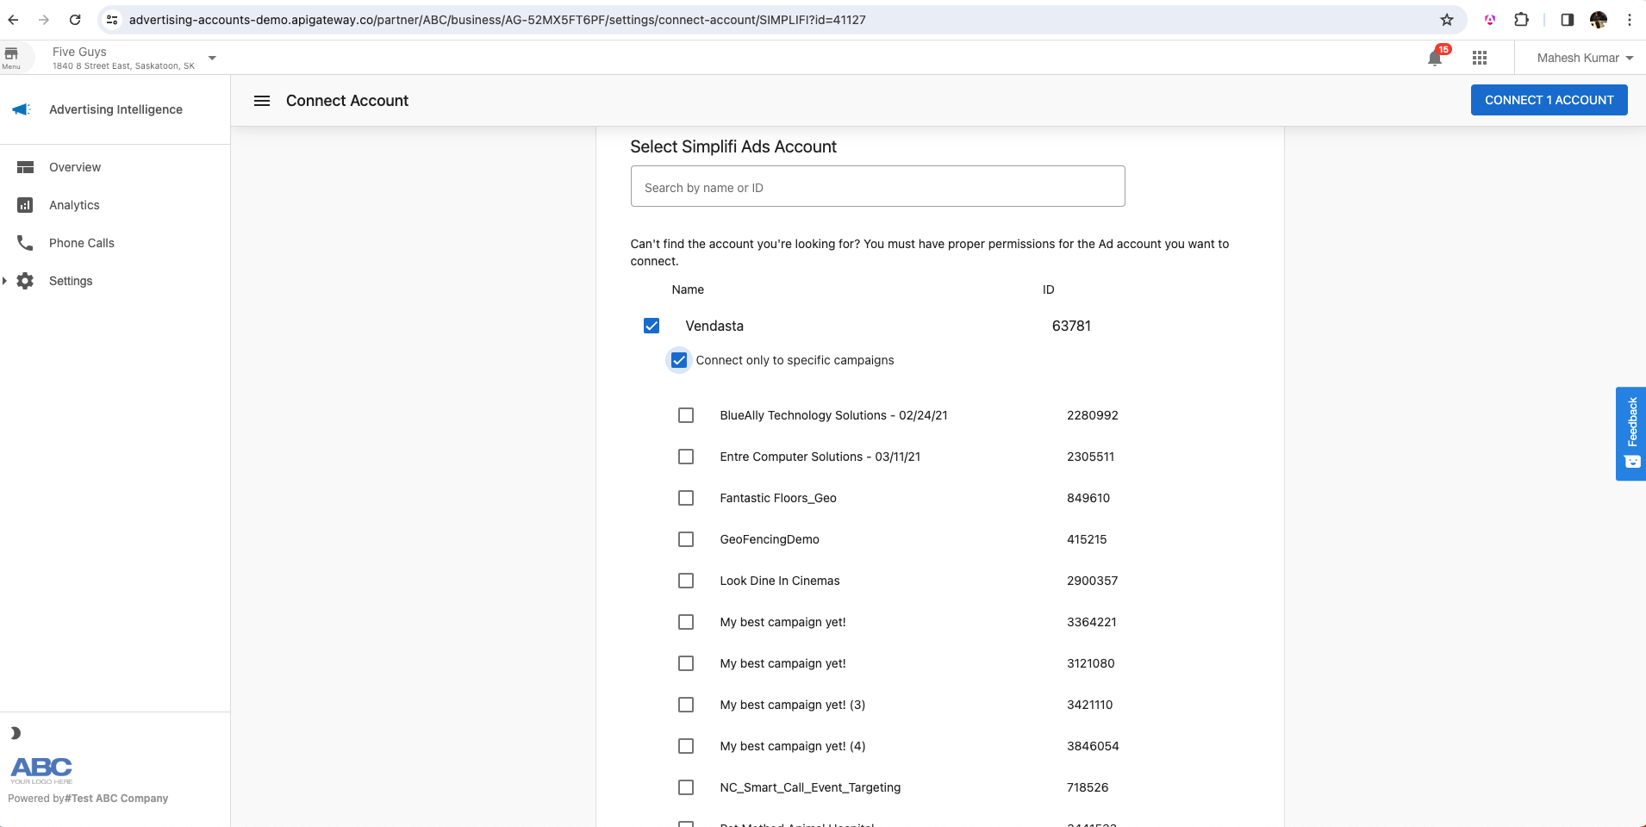Open the apps grid launcher icon
Screen dimensions: 1646x827
point(1479,57)
